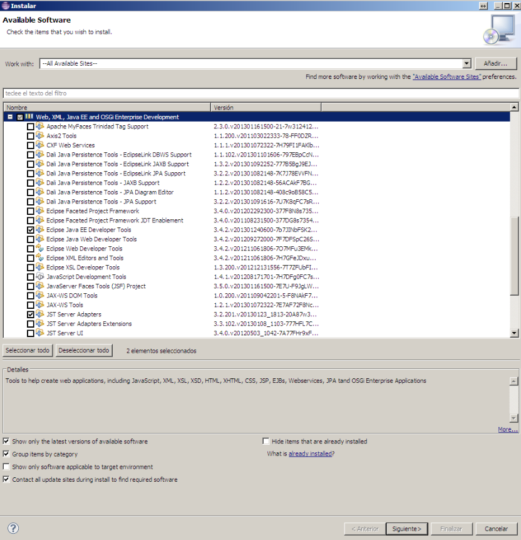Click the software list scroll up arrow
Image resolution: width=521 pixels, height=540 pixels.
point(514,107)
